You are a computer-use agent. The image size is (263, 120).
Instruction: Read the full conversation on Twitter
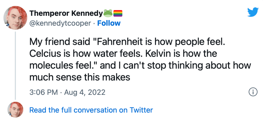click(x=91, y=110)
